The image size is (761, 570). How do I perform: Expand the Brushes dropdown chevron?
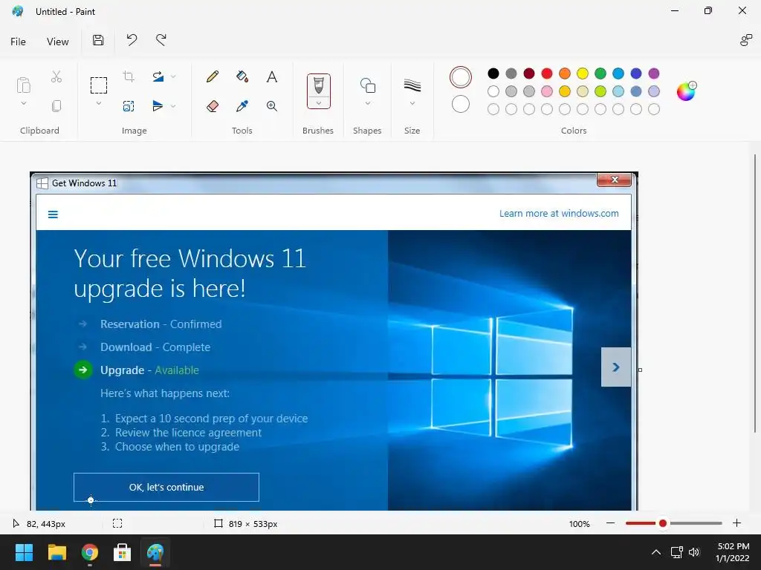[318, 102]
